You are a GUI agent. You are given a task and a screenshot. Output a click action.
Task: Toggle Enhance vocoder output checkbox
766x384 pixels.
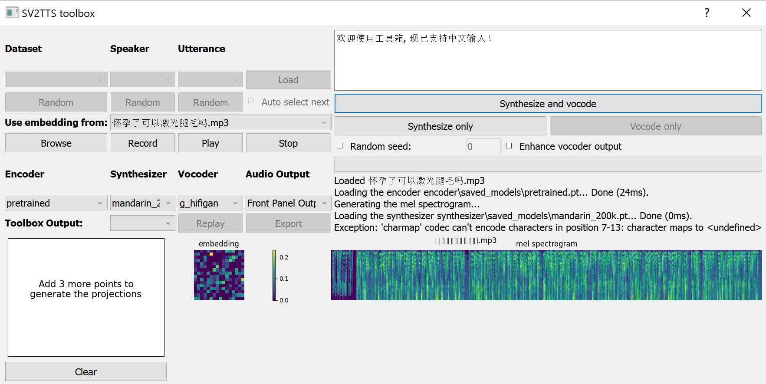coord(509,146)
